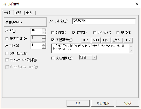Screen dimensions: 141x109
Task: Increase 出力順 with the up spinner arrow
Action: point(44,44)
